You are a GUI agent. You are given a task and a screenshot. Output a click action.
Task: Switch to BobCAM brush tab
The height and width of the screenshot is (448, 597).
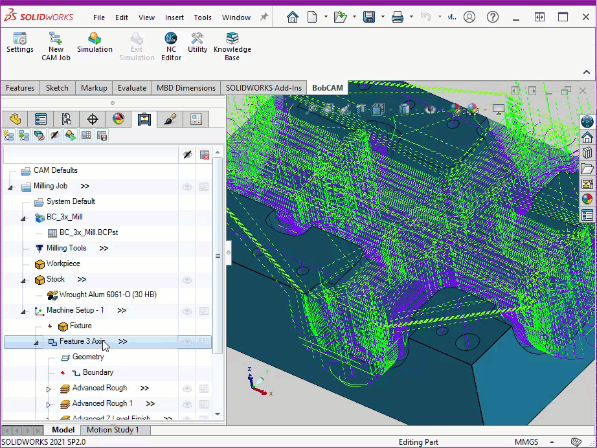170,119
